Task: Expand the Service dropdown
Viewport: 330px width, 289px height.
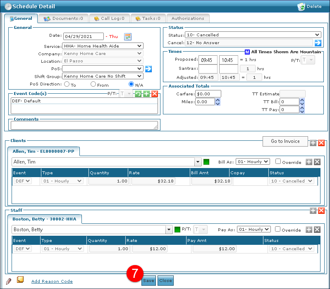Action: (103, 46)
